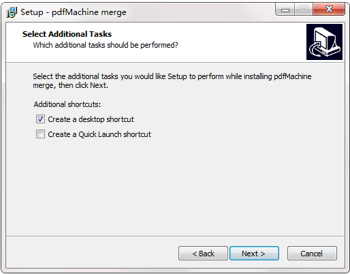350x274 pixels.
Task: Minimize the pdfMachine merge setup window
Action: point(285,10)
